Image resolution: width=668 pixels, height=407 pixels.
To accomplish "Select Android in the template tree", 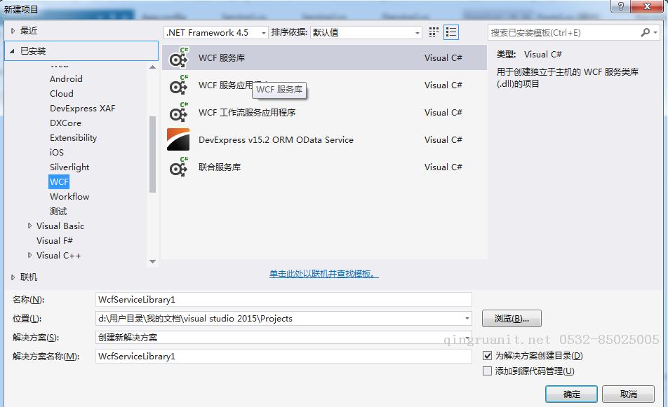I will [66, 78].
